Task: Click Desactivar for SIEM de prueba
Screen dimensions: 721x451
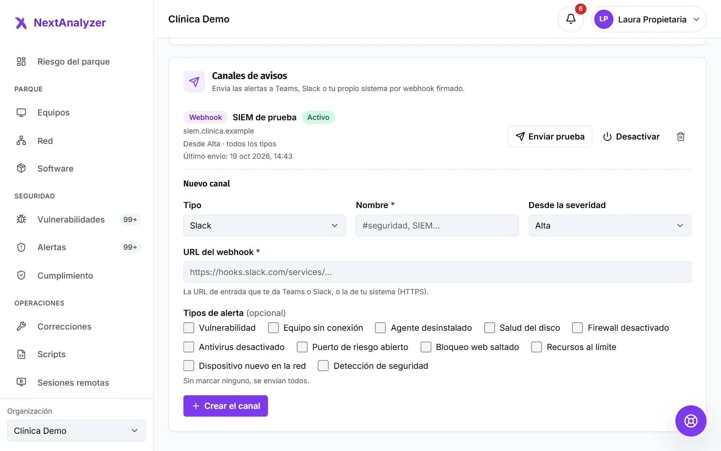Action: click(x=631, y=137)
